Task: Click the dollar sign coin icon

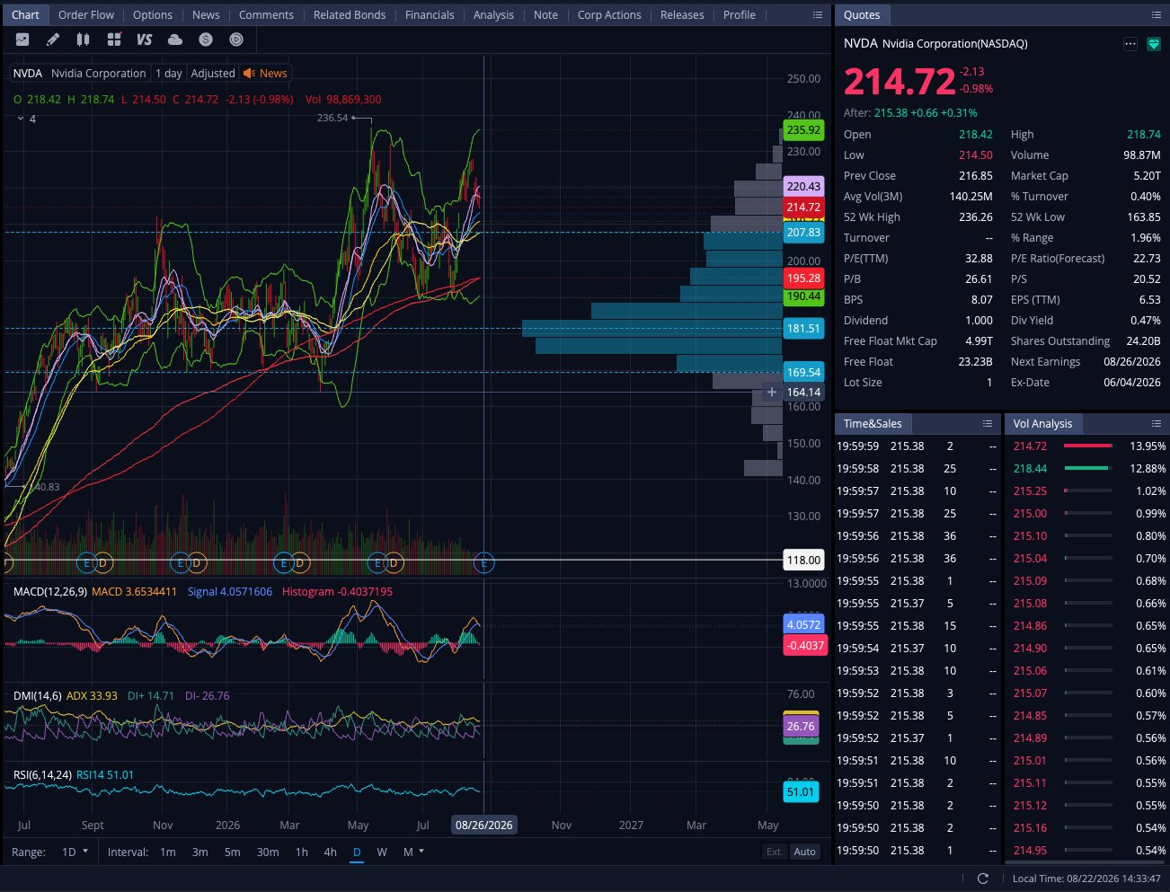Action: pyautogui.click(x=206, y=40)
